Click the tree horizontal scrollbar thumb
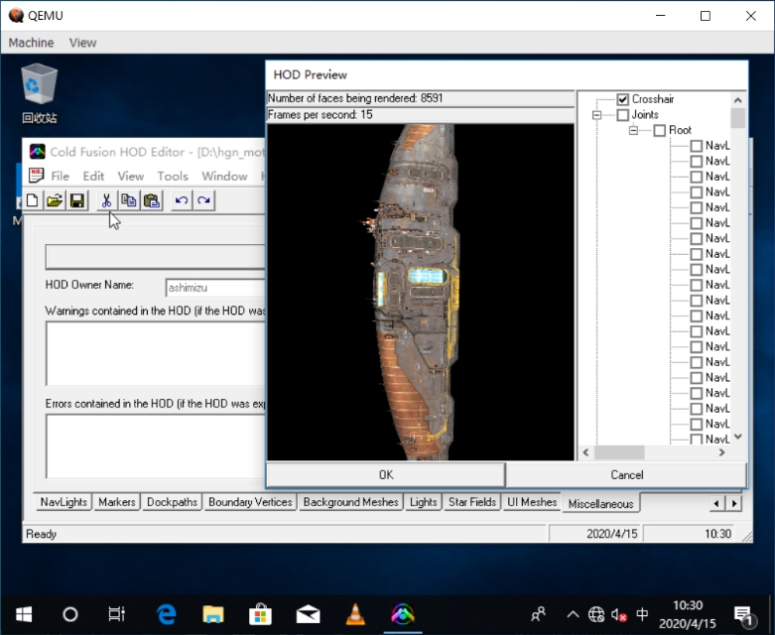The image size is (775, 635). point(620,452)
